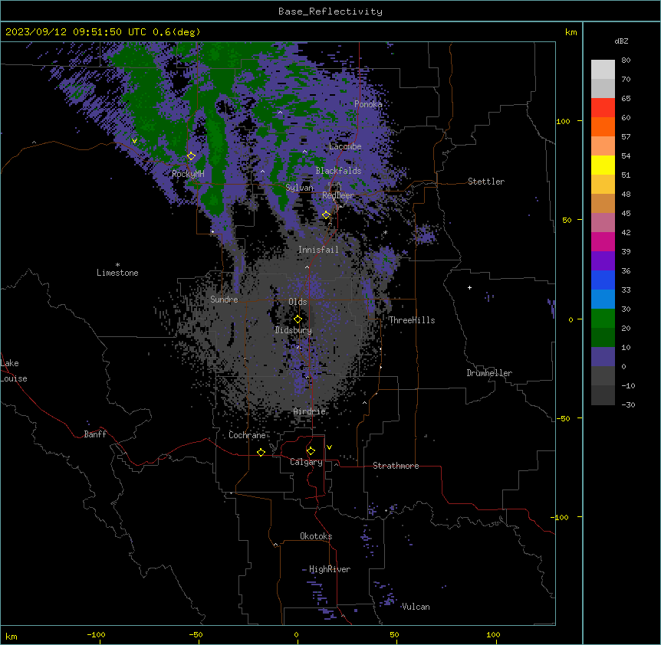
Task: Click the ThreeHills label
Action: click(x=412, y=320)
